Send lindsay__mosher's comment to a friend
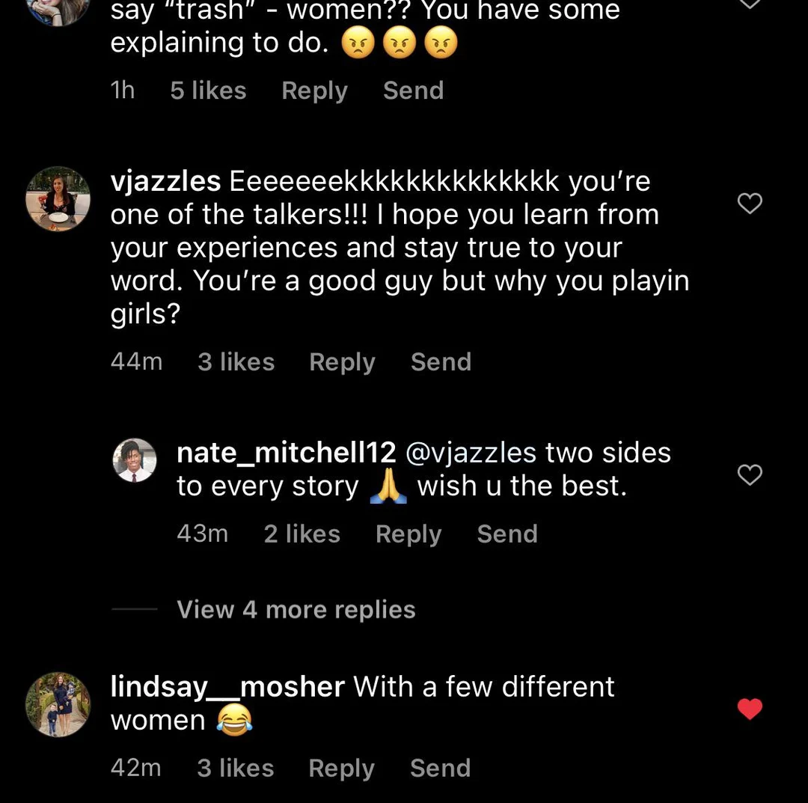The height and width of the screenshot is (803, 808). coord(440,768)
